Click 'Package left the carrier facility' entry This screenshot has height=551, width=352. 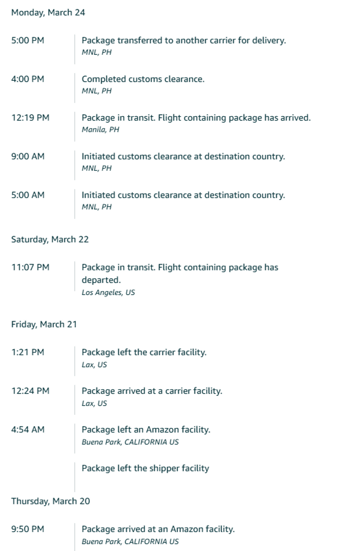click(144, 352)
